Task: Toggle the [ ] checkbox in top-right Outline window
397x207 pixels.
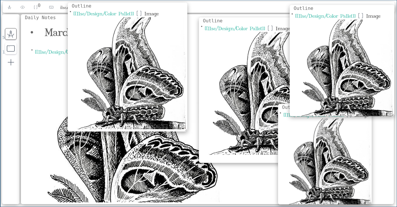Action: pos(361,16)
